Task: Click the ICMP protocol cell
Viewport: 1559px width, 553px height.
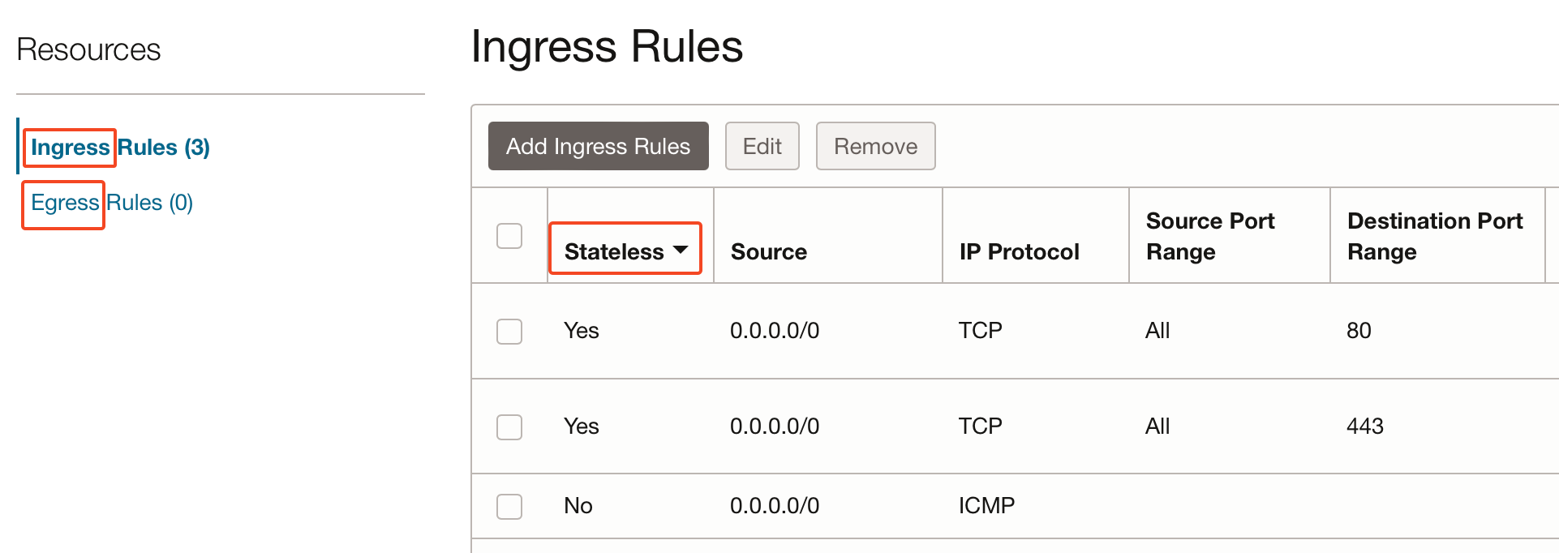Action: (x=986, y=506)
